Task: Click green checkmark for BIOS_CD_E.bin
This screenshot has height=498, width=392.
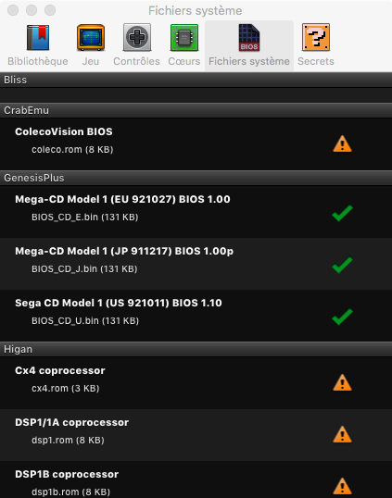Action: pyautogui.click(x=342, y=213)
